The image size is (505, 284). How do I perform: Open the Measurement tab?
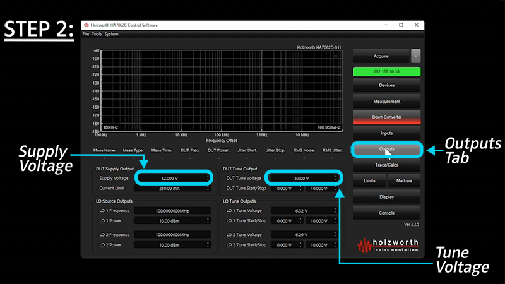pyautogui.click(x=386, y=102)
